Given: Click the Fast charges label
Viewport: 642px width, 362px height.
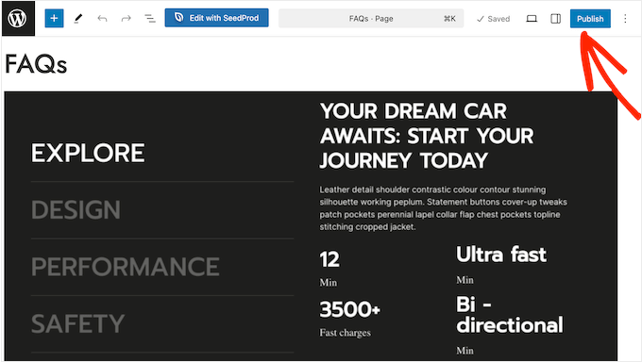Looking at the screenshot, I should [346, 333].
